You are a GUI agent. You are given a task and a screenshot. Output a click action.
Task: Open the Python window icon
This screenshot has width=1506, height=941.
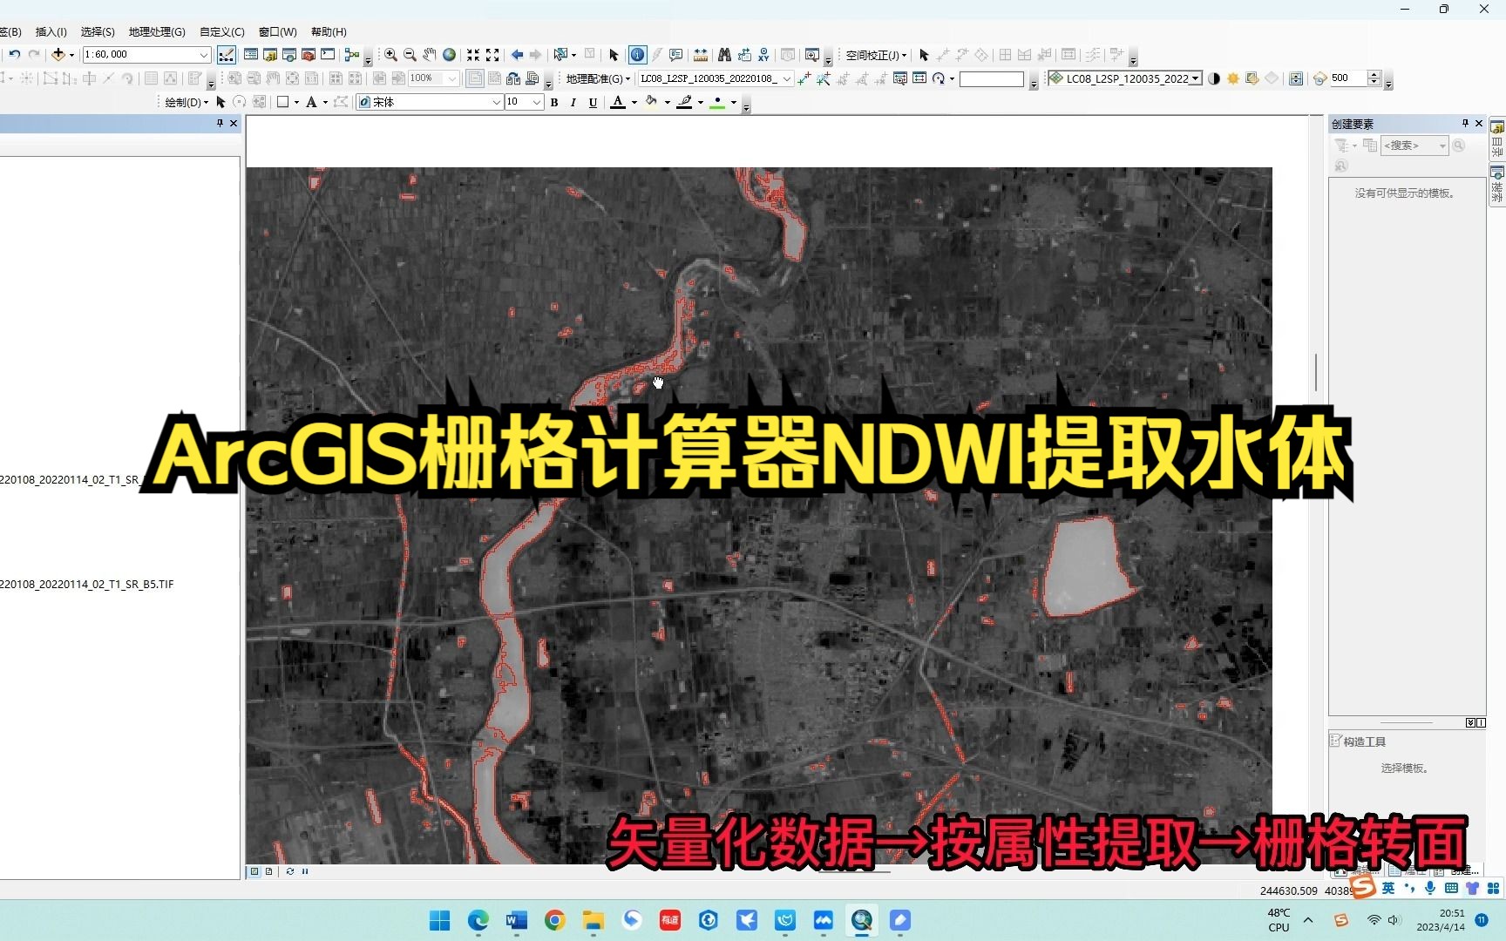(328, 55)
